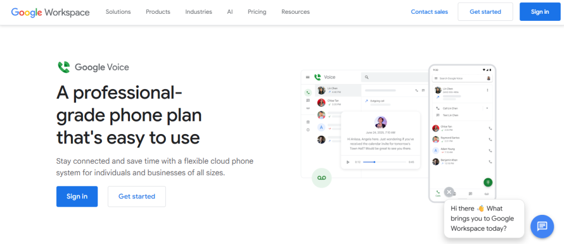This screenshot has width=564, height=244.
Task: Click the phone icon in desktop conversation header
Action: point(416,91)
